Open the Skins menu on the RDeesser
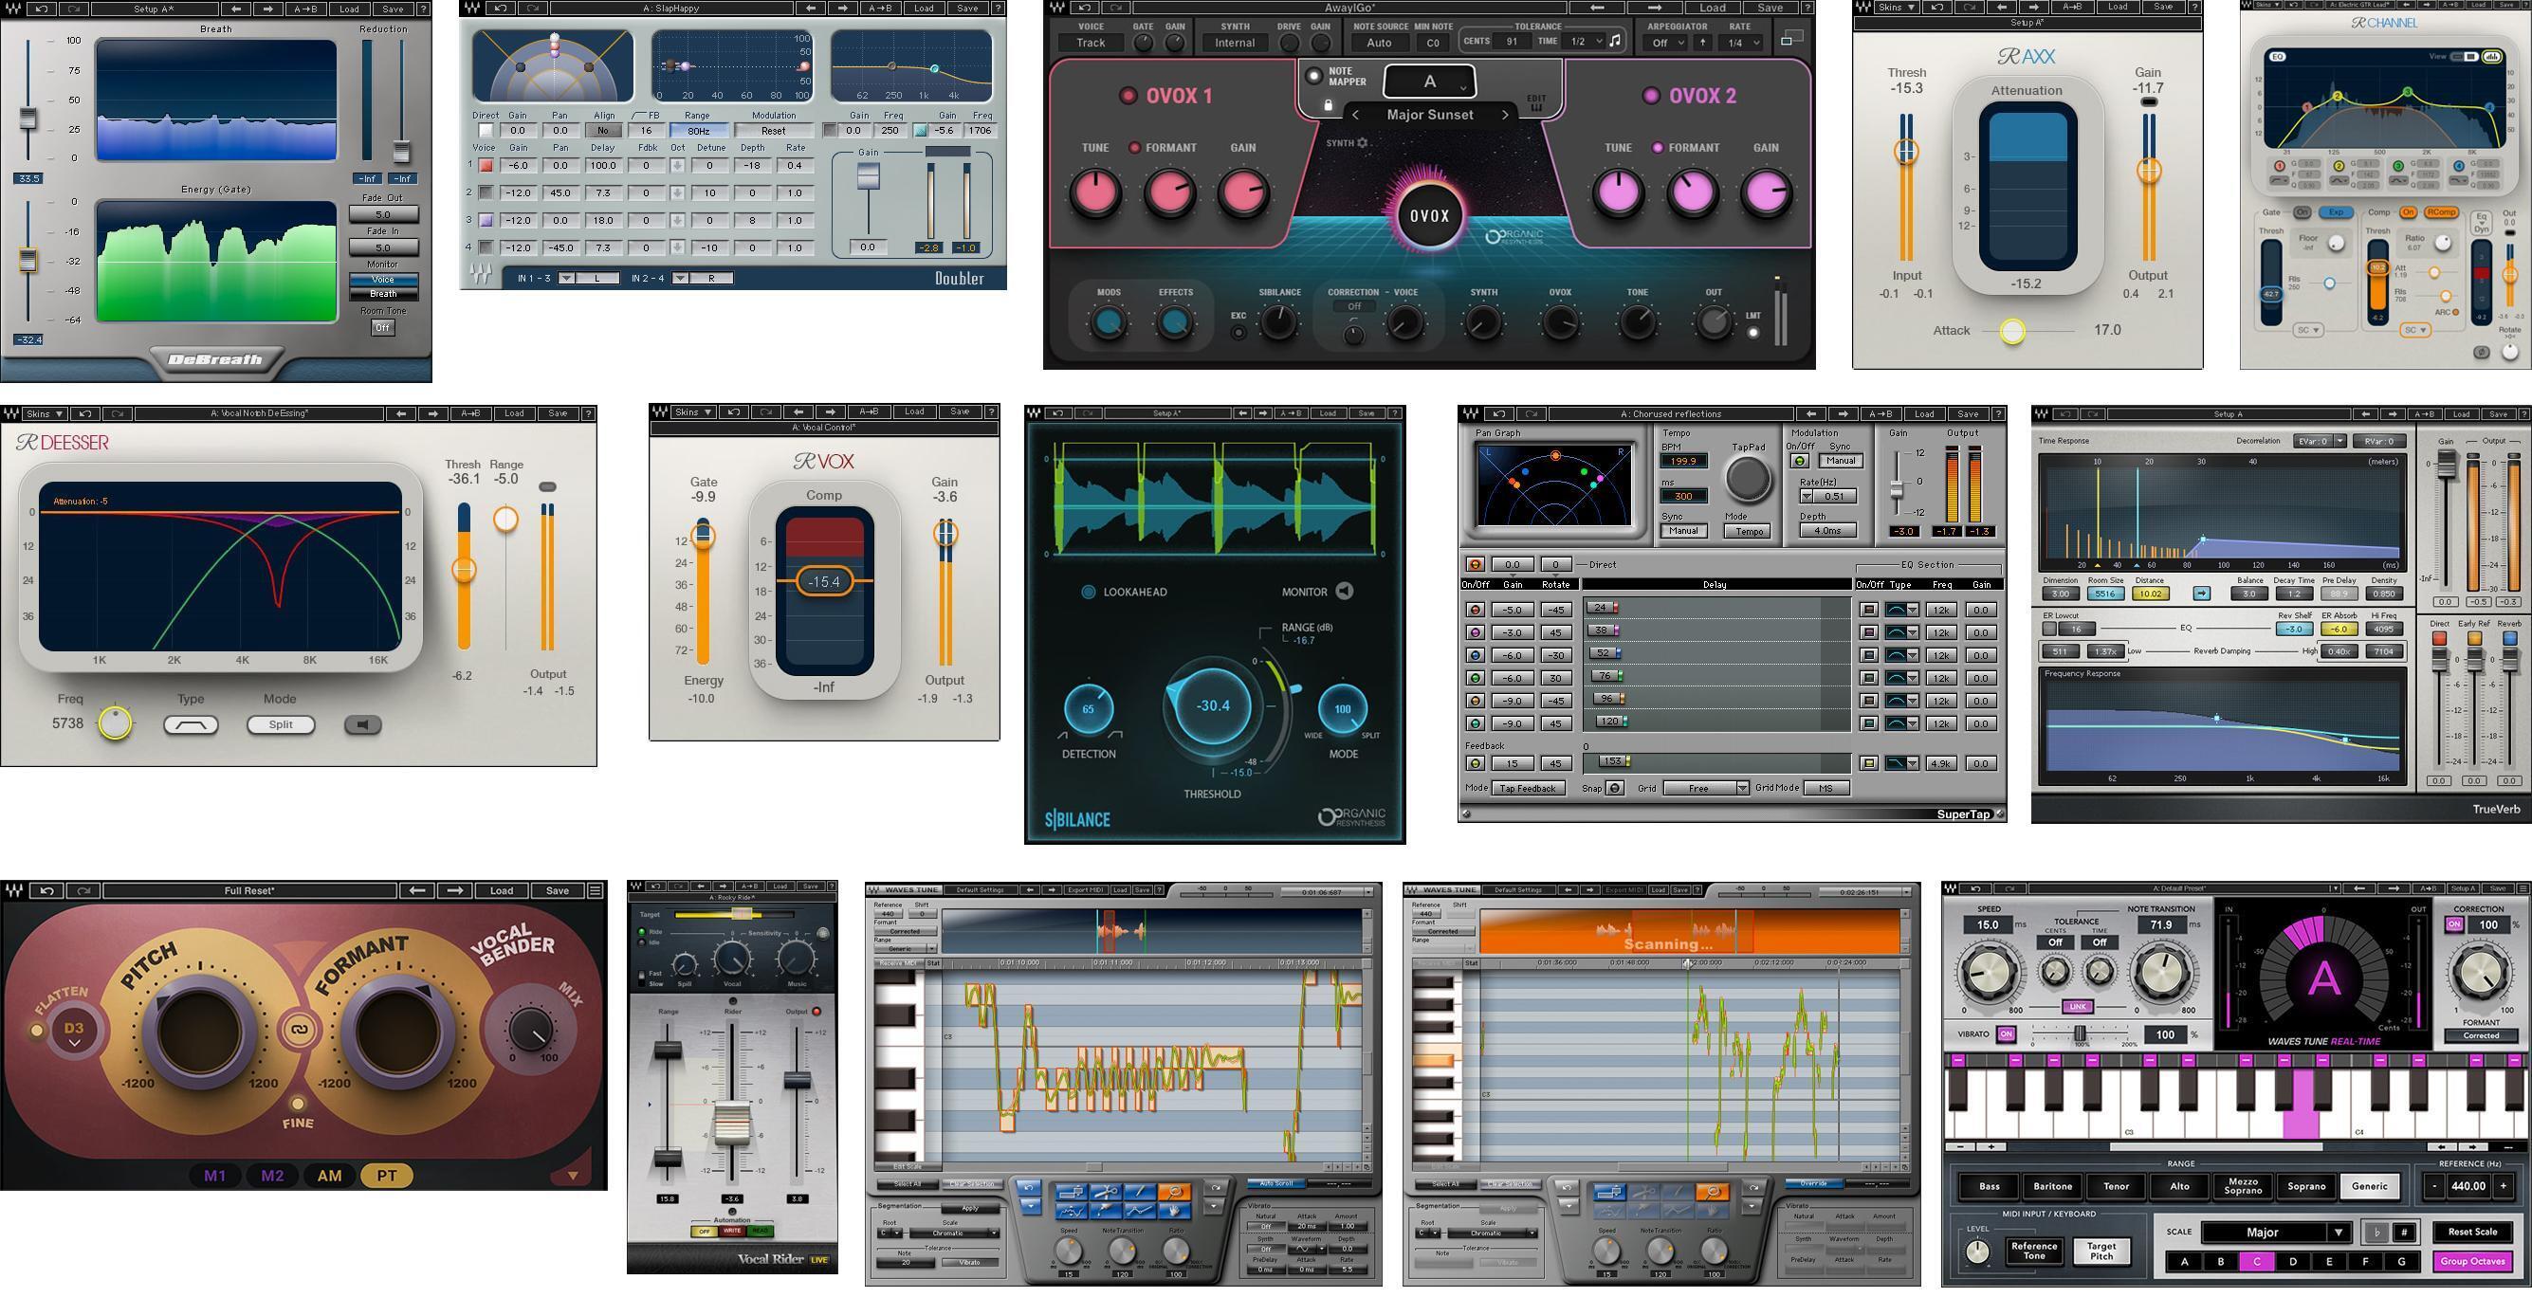2532x1298 pixels. coord(44,413)
